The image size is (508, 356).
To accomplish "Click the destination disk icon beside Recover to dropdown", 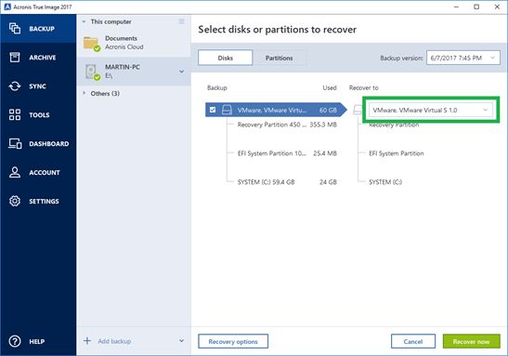I will pyautogui.click(x=358, y=110).
